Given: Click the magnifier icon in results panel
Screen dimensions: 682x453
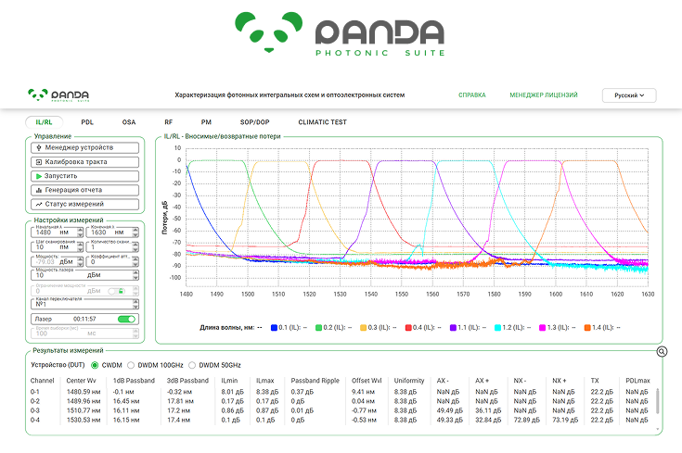Looking at the screenshot, I should click(x=662, y=351).
